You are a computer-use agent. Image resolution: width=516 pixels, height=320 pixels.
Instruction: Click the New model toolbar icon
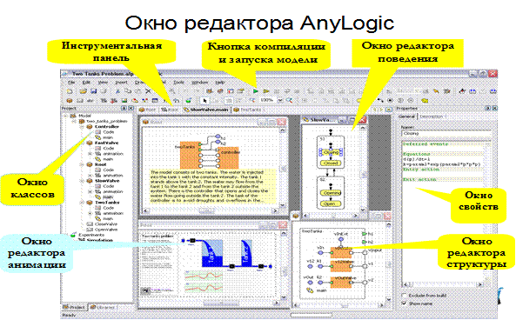[69, 91]
